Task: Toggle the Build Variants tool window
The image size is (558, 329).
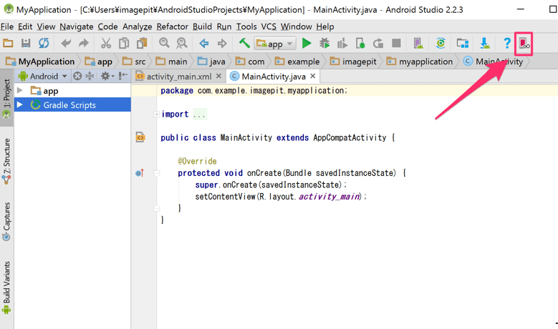Action: click(x=6, y=288)
